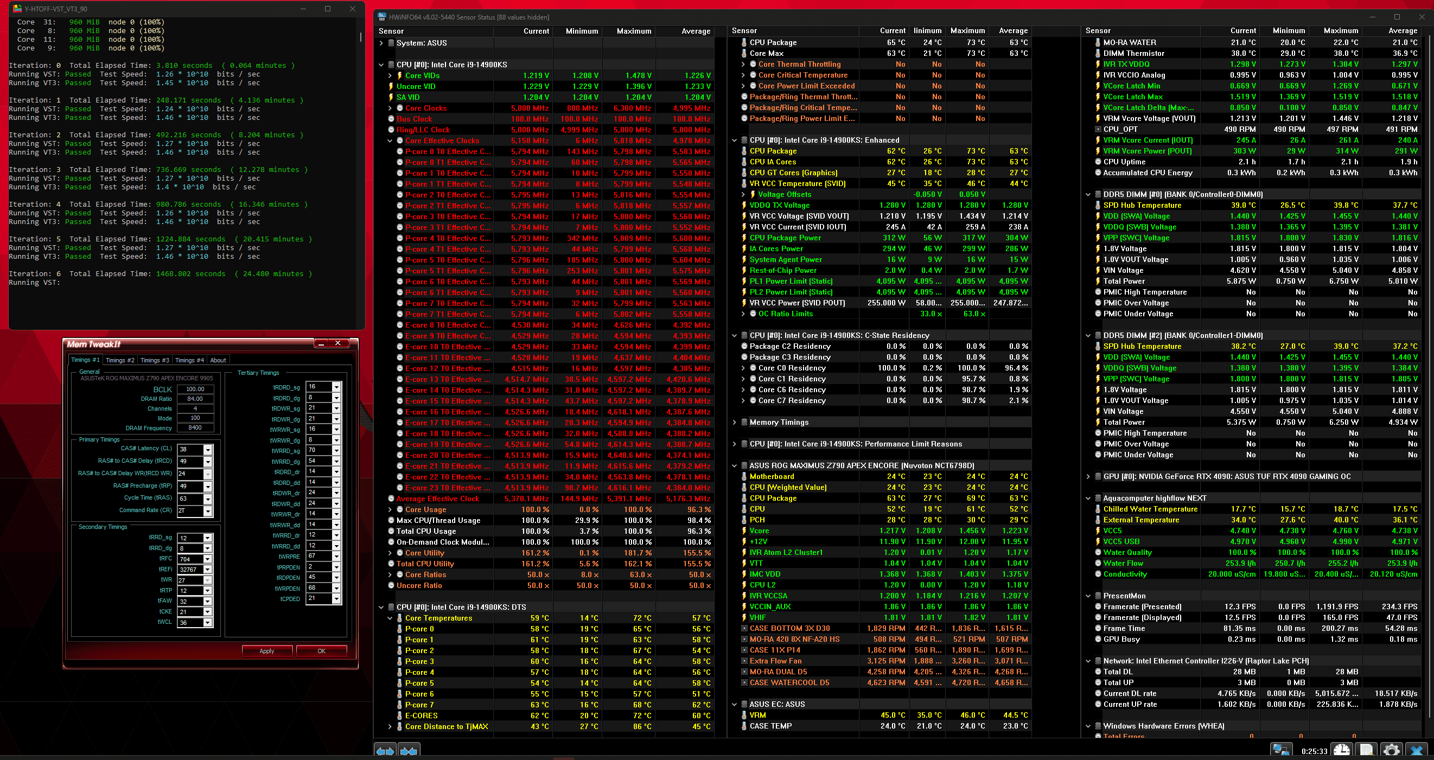Viewport: 1434px width, 760px height.
Task: Click the fan icon beside CASE WATERCOOL D5
Action: (744, 682)
